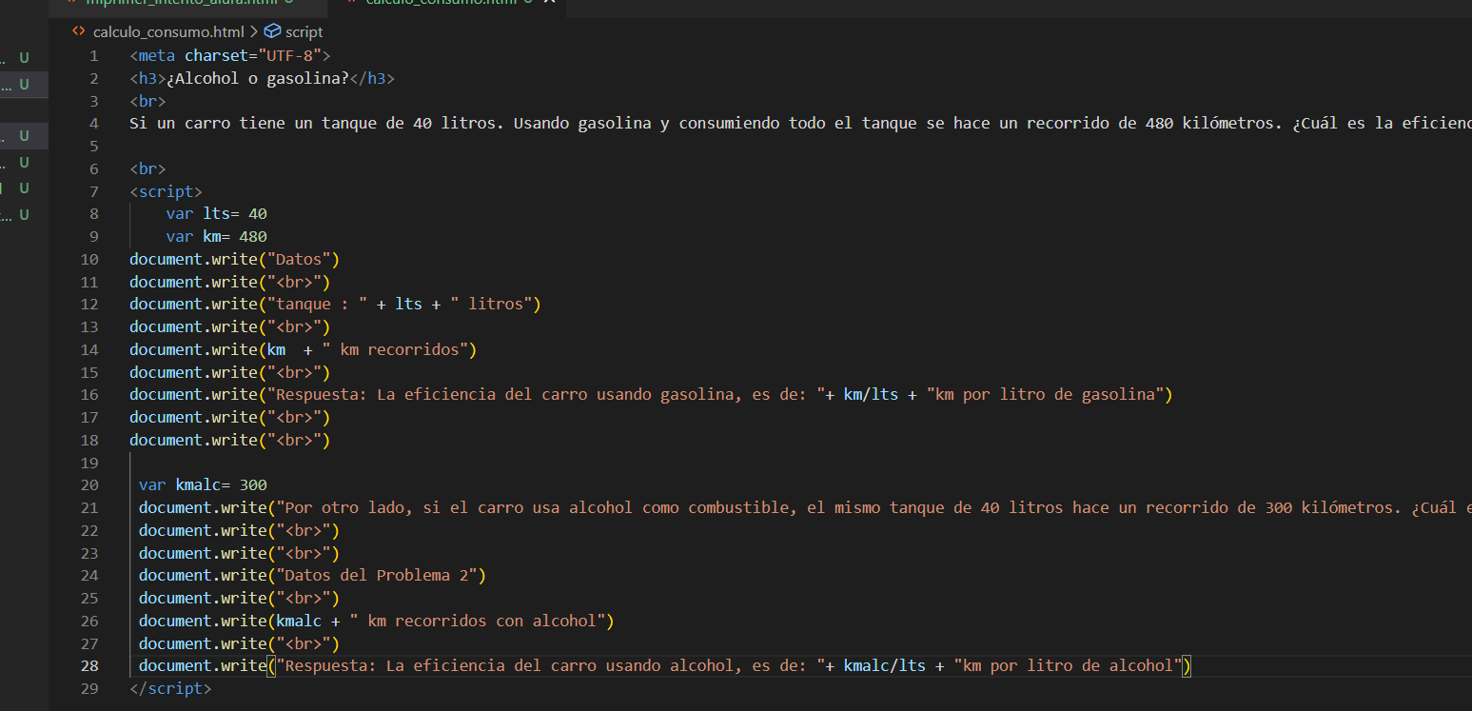The image size is (1472, 711).
Task: Click line number 7 in the gutter
Action: pyautogui.click(x=94, y=191)
